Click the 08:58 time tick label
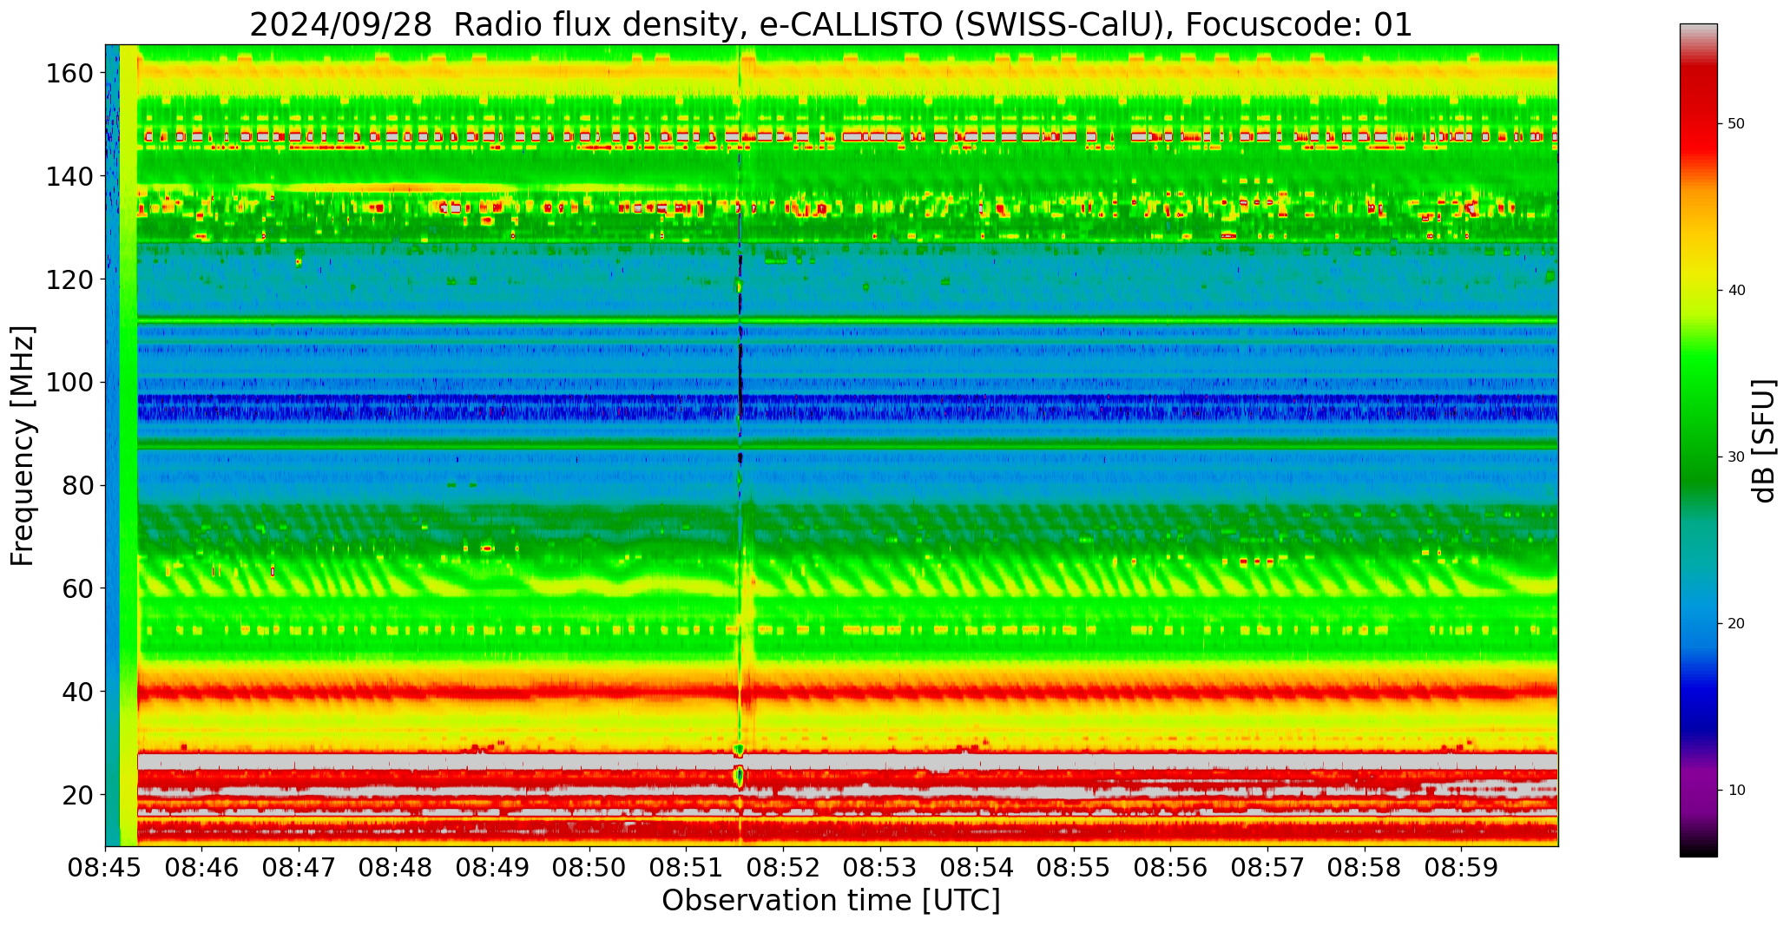 tap(1365, 868)
